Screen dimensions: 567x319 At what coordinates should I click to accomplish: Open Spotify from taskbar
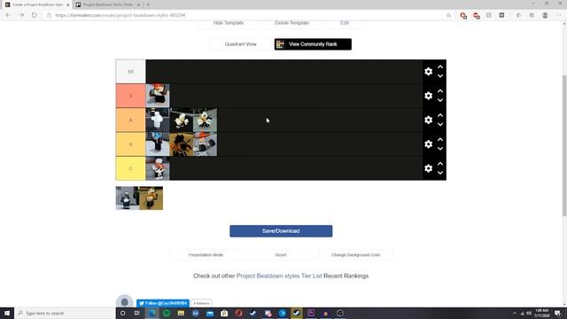click(x=167, y=313)
